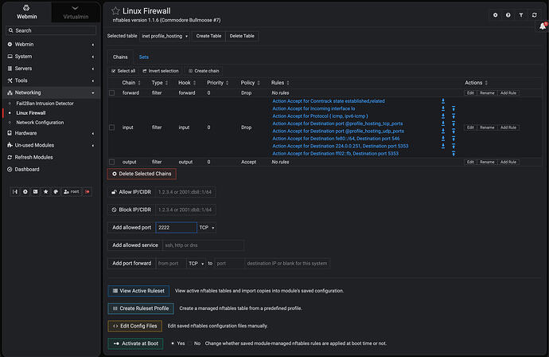Select Yes for Activate at Boot
The height and width of the screenshot is (357, 549).
pos(173,343)
